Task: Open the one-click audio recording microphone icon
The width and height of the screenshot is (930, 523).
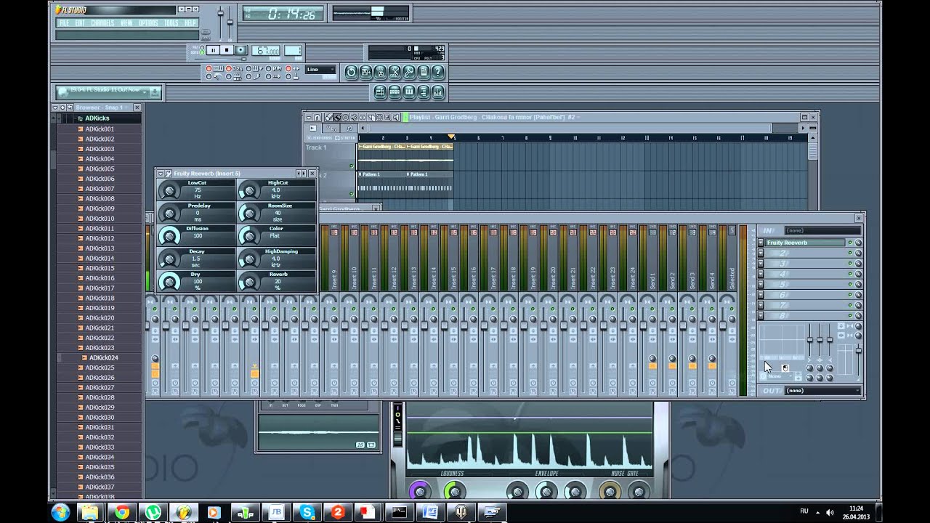Action: tap(409, 73)
